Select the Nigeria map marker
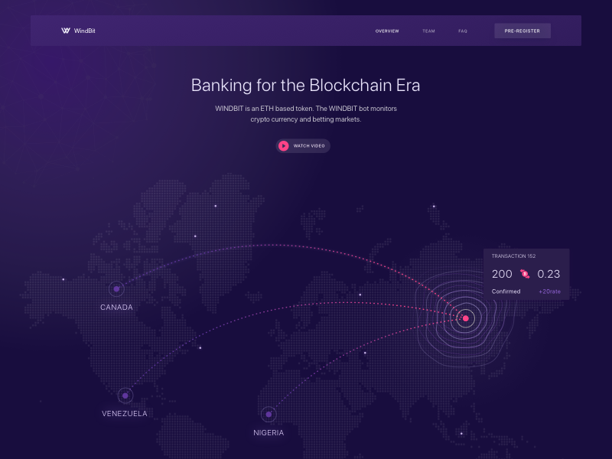This screenshot has height=459, width=612. pos(269,414)
